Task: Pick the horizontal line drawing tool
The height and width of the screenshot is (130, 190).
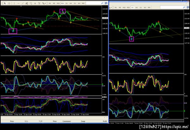Action: (18, 3)
